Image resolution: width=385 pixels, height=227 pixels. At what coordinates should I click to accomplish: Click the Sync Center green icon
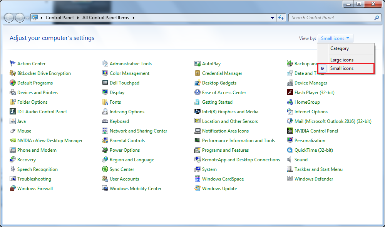coord(105,169)
